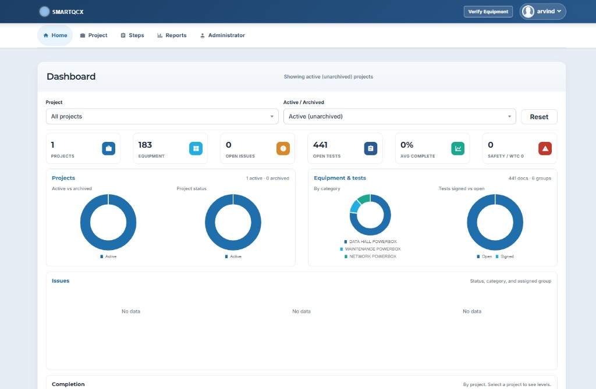
Task: Click the Open Tests clipboard icon
Action: coord(371,148)
